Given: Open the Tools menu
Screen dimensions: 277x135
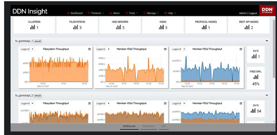Looking at the screenshot, I should pyautogui.click(x=132, y=13).
